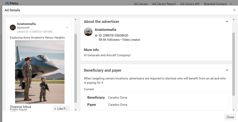Click the ad preview scrollbar down arrow
The width and height of the screenshot is (238, 122).
pos(75,110)
